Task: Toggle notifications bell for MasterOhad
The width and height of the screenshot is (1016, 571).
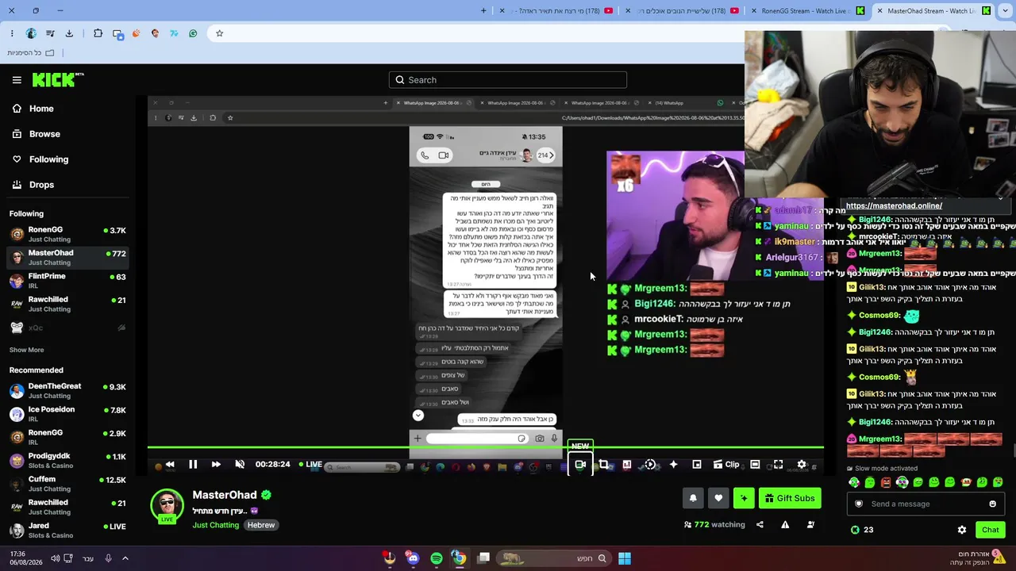Action: point(693,498)
